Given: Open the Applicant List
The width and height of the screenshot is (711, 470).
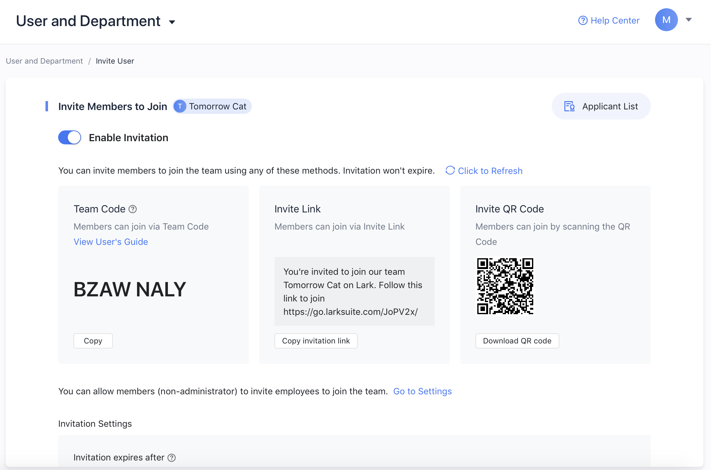Looking at the screenshot, I should pos(610,106).
